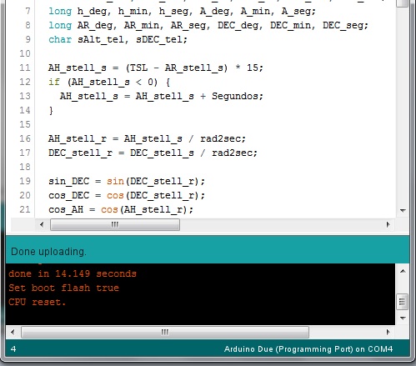This screenshot has width=416, height=366.
Task: Click the console line 'CPU reset.'
Action: 37,302
